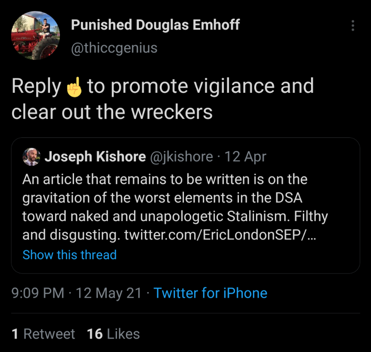Click the 12 Apr quoted tweet date
The height and width of the screenshot is (352, 371).
click(x=245, y=157)
